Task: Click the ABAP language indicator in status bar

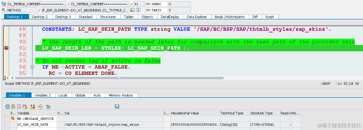Action: (x=326, y=84)
